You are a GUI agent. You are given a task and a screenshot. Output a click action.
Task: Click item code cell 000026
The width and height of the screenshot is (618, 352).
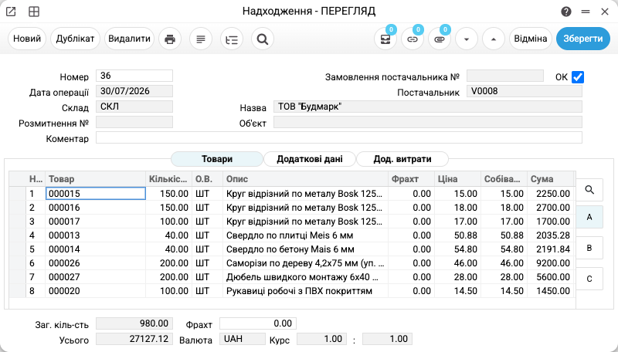(95, 263)
